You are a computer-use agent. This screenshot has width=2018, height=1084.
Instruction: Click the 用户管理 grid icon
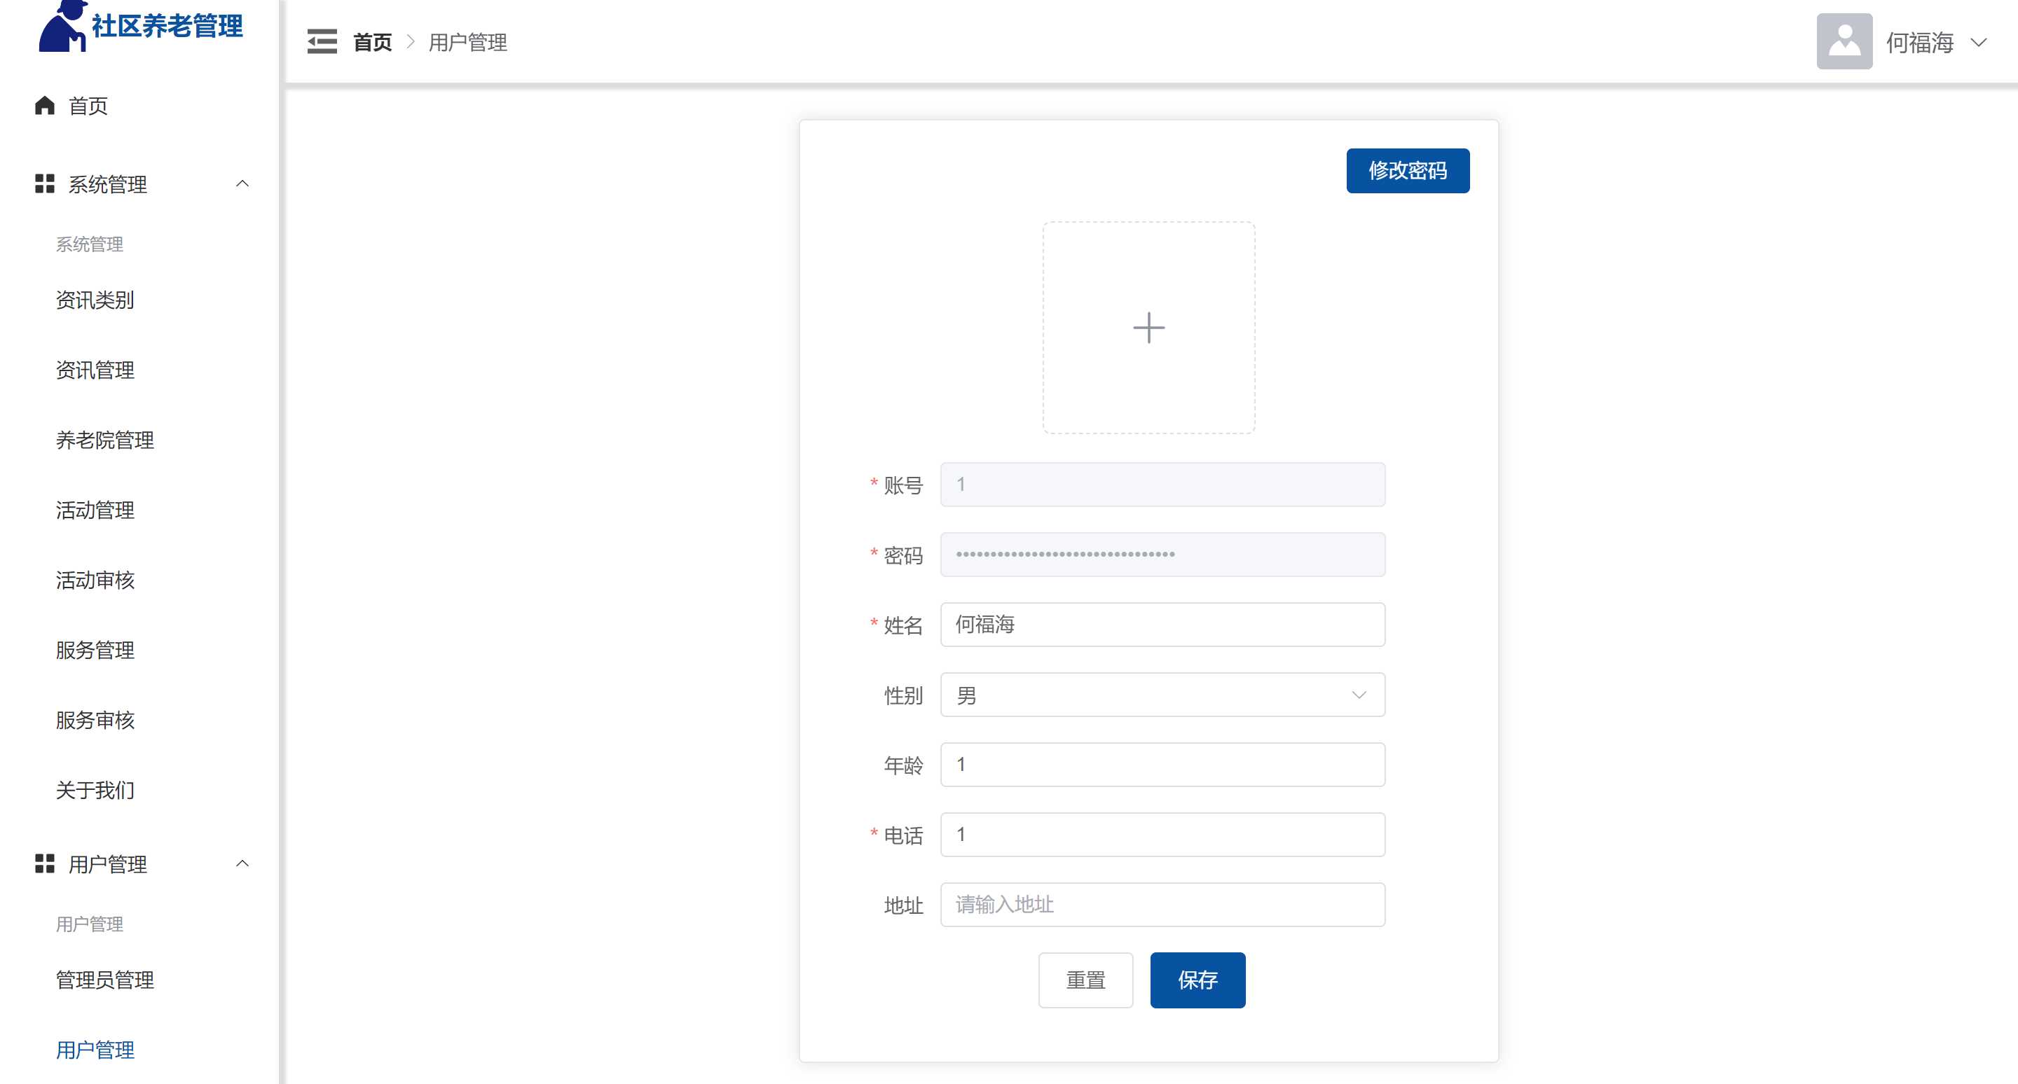click(x=45, y=864)
